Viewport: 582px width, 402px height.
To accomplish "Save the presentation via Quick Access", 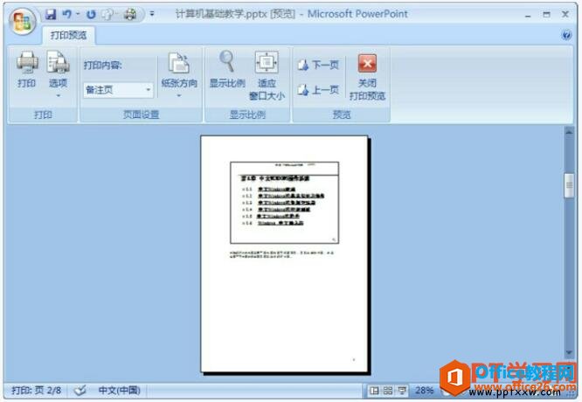I will 51,14.
